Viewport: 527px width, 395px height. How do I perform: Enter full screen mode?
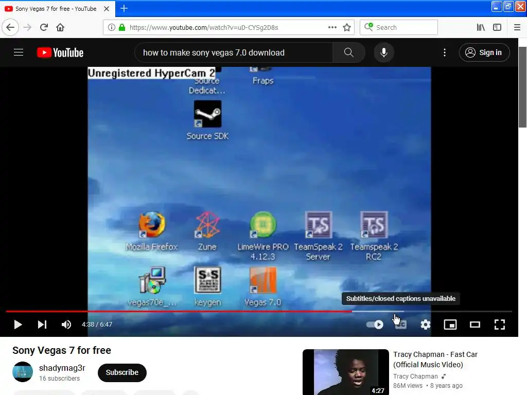pyautogui.click(x=500, y=325)
